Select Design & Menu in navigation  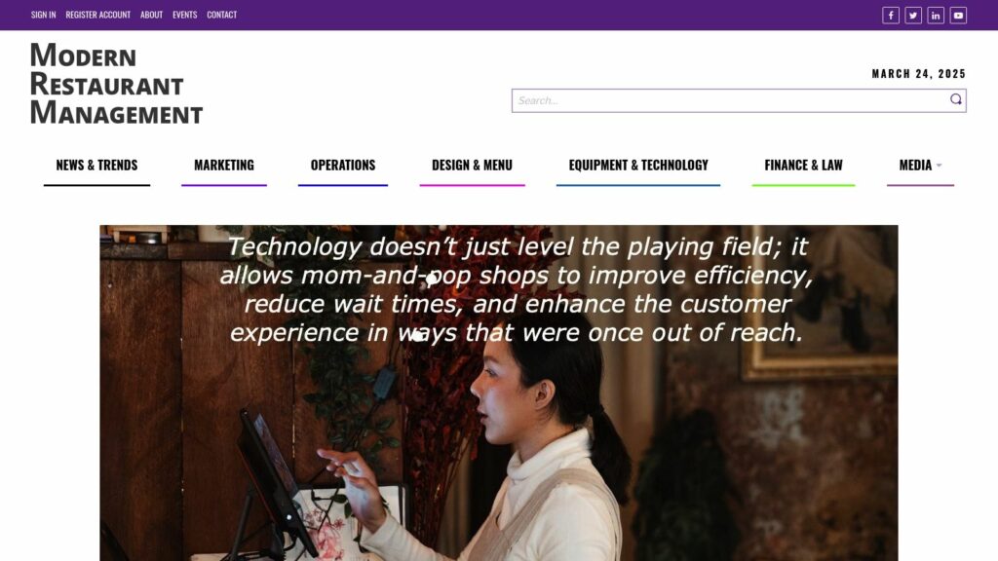473,165
